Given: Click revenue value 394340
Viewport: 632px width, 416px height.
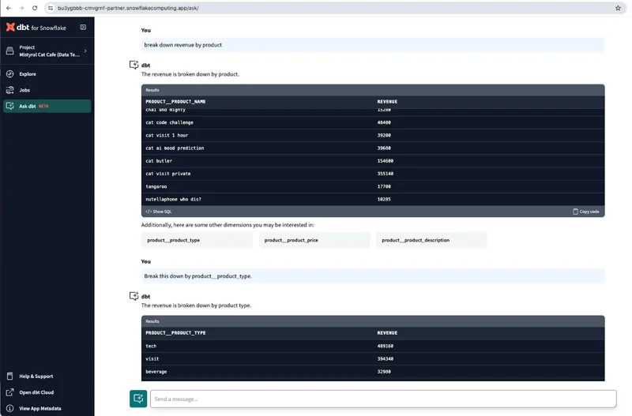Looking at the screenshot, I should 386,359.
